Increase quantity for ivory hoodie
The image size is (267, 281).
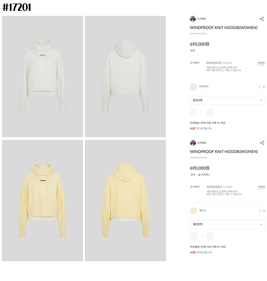click(210, 112)
